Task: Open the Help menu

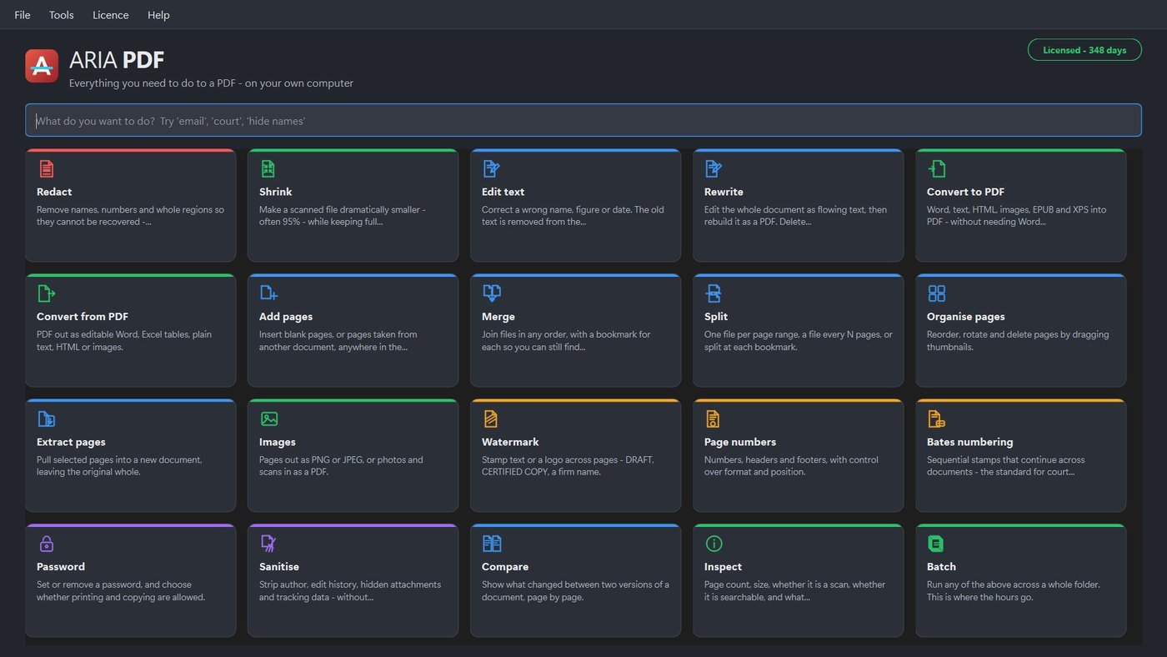Action: [x=158, y=15]
